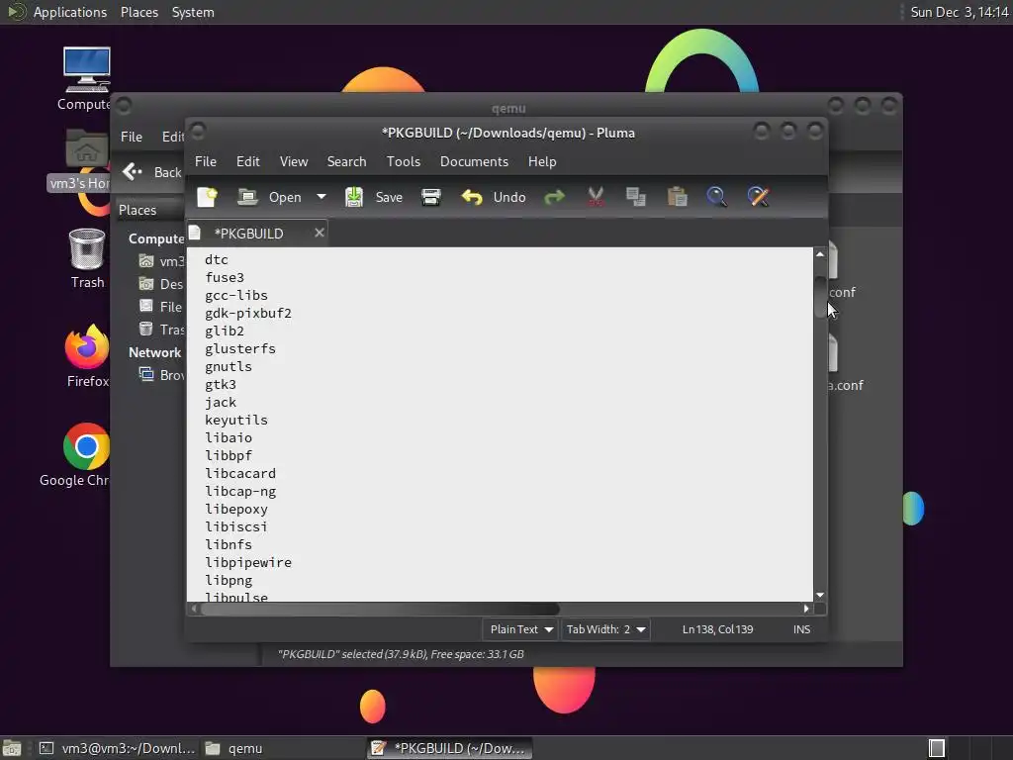Select the Google Chrome desktop icon
The height and width of the screenshot is (760, 1013).
[x=77, y=455]
